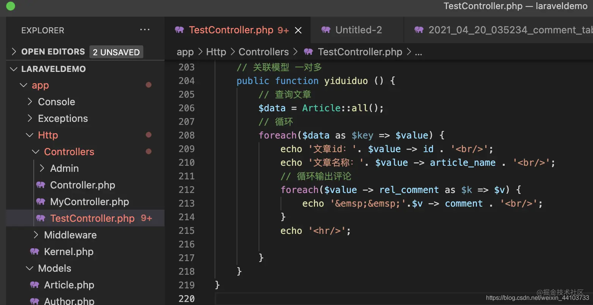Click the EXPLORER panel title
This screenshot has width=593, height=305.
42,30
